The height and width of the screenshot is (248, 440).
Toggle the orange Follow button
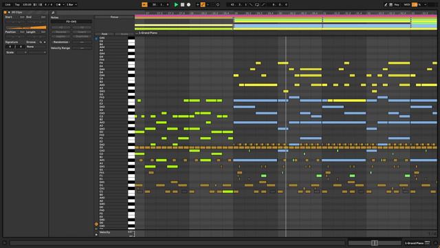pos(144,5)
